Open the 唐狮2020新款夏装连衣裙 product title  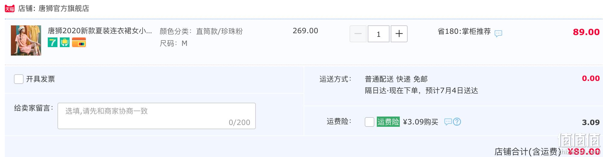[x=100, y=31]
